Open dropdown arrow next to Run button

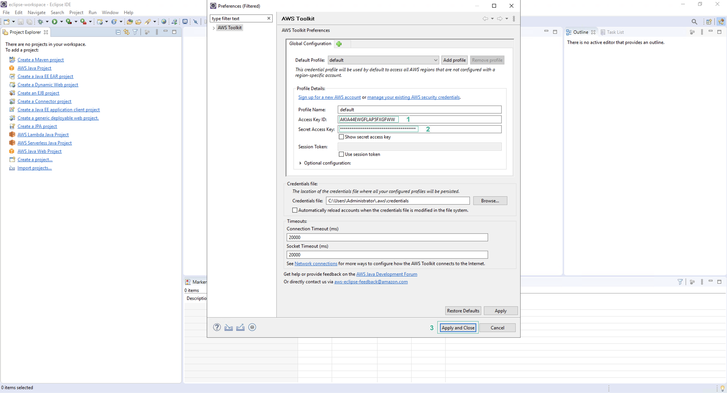61,22
